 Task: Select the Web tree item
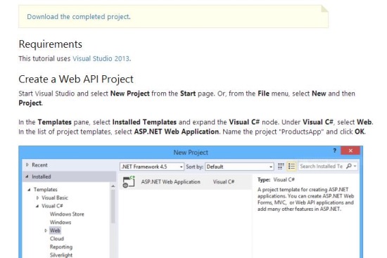point(55,231)
